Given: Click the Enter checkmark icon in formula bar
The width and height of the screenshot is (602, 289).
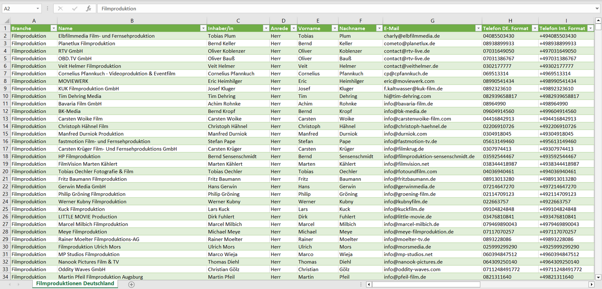Looking at the screenshot, I should coord(75,8).
